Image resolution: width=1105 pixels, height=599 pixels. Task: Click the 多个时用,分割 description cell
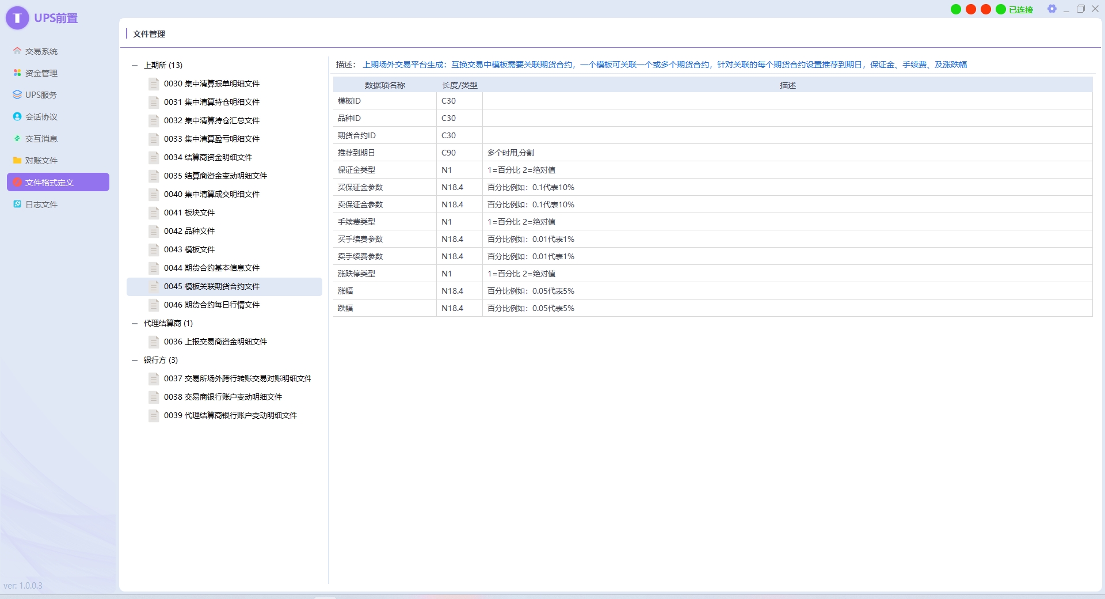(x=788, y=153)
